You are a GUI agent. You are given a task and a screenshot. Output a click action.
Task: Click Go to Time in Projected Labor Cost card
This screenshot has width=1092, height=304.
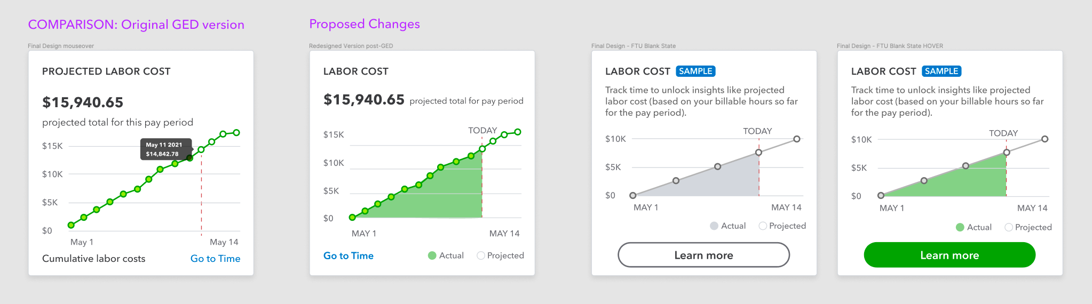tap(215, 259)
